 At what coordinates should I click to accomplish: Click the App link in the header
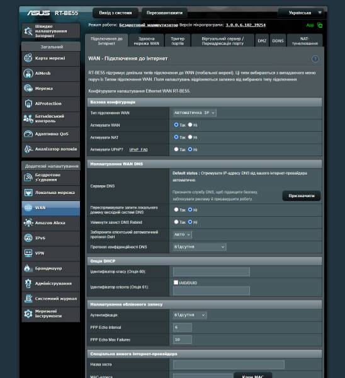310,25
